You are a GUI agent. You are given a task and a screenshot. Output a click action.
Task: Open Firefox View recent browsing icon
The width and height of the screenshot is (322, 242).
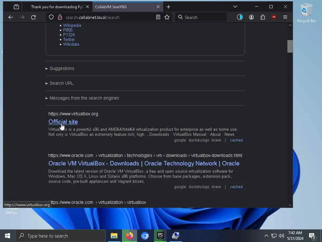16,7
